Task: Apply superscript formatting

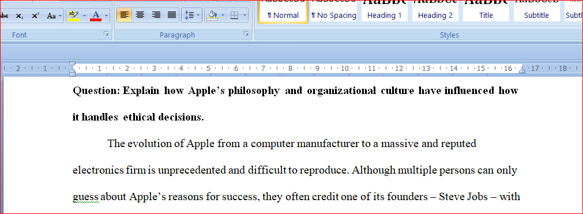Action: click(x=35, y=16)
